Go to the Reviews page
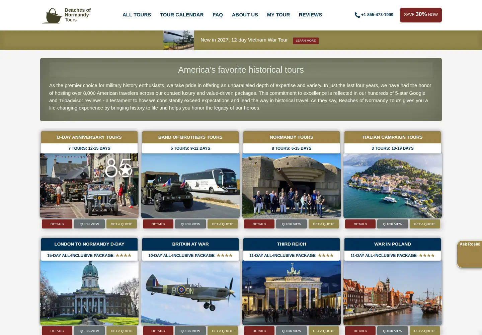This screenshot has width=482, height=335. pyautogui.click(x=310, y=15)
